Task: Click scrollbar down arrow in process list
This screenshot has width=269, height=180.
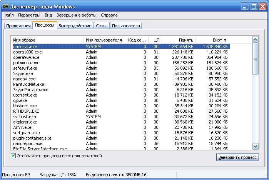Action: (x=256, y=146)
